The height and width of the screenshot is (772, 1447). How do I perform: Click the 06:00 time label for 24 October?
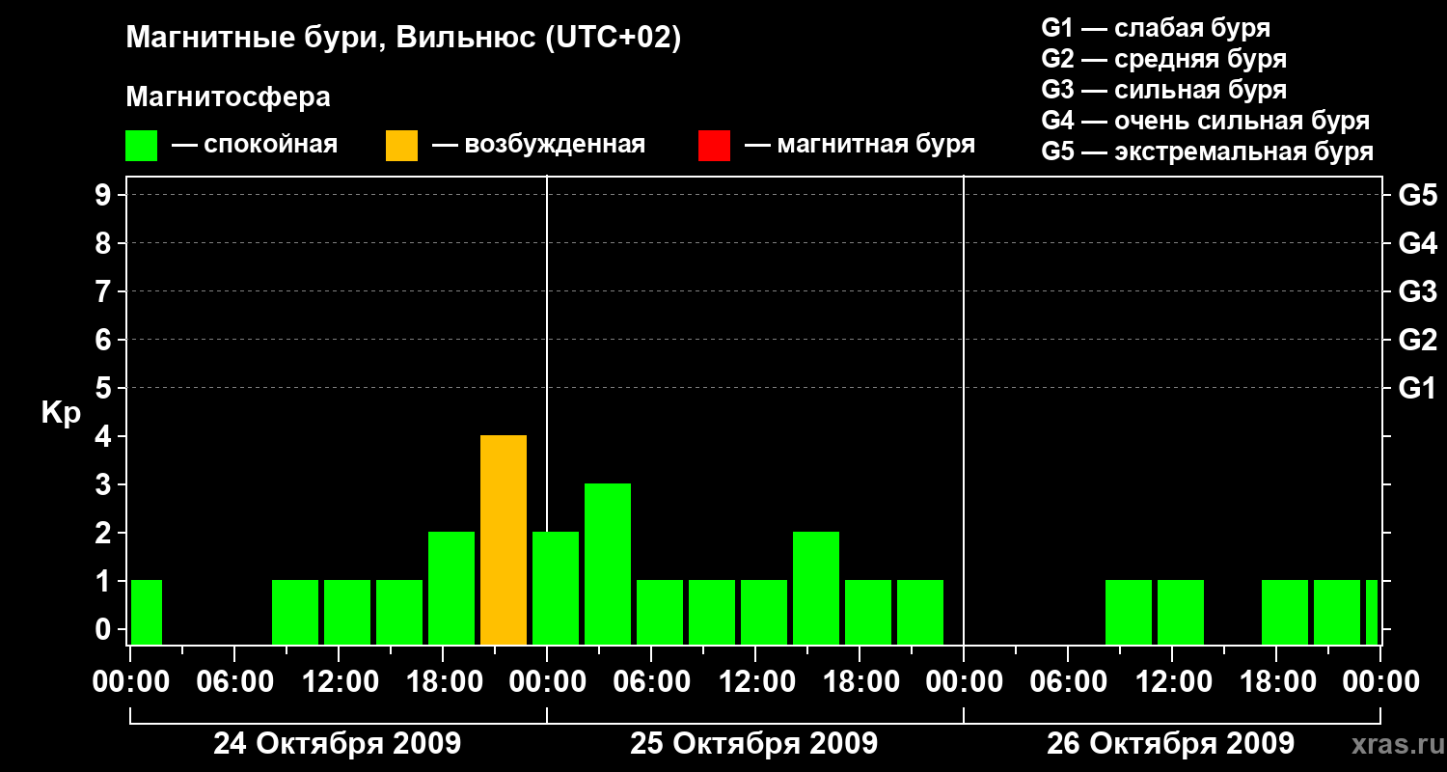click(234, 681)
